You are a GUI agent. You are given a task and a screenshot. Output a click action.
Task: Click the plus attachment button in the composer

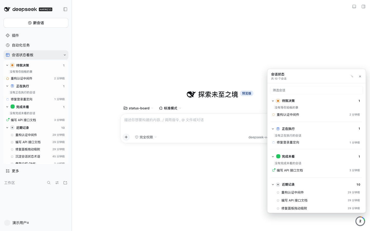pos(126,137)
